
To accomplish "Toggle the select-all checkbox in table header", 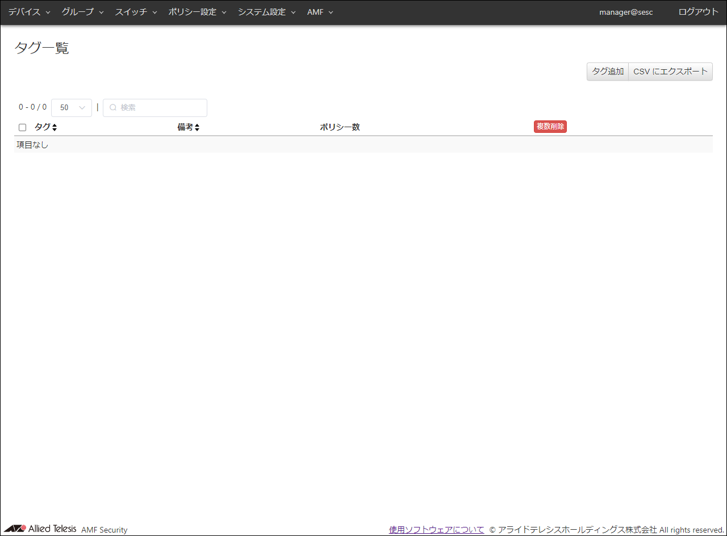I will [23, 128].
